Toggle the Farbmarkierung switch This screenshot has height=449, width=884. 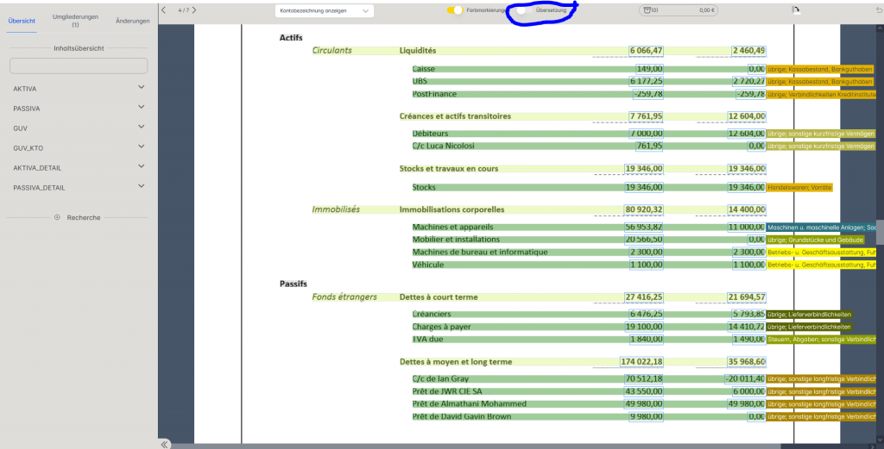pos(454,10)
